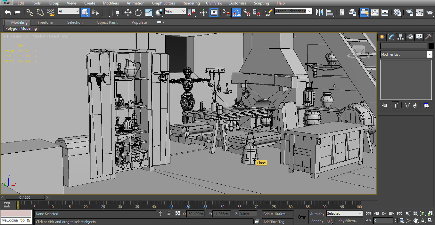Open the selection filter All dropdown
This screenshot has height=225, width=435.
(x=68, y=11)
